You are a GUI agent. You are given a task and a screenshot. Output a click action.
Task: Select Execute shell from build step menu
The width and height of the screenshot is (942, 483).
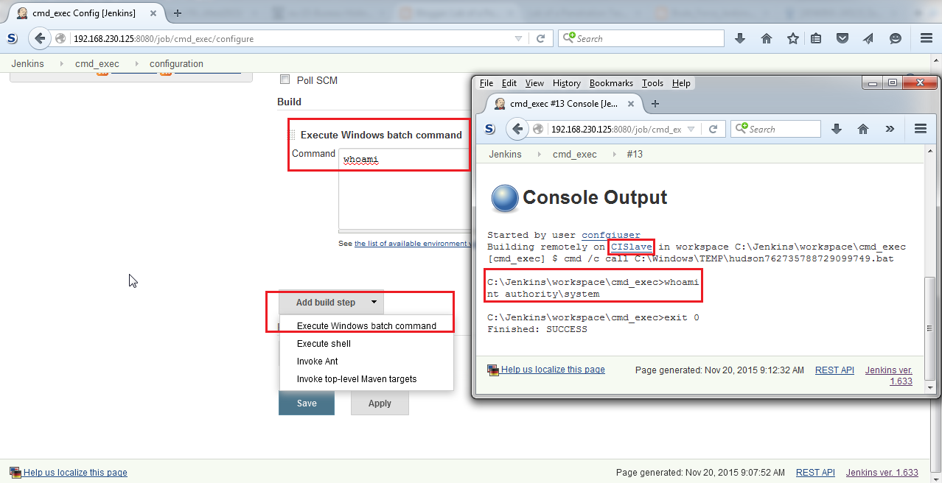pos(324,344)
